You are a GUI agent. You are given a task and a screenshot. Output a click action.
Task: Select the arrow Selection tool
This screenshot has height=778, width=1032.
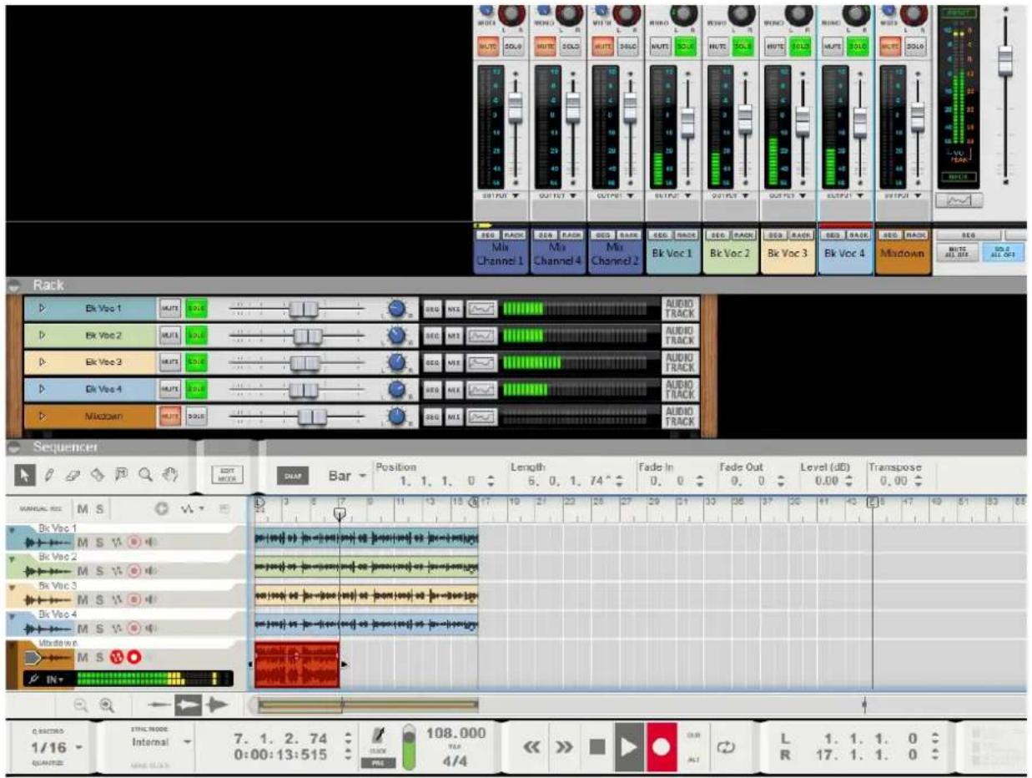(x=23, y=475)
